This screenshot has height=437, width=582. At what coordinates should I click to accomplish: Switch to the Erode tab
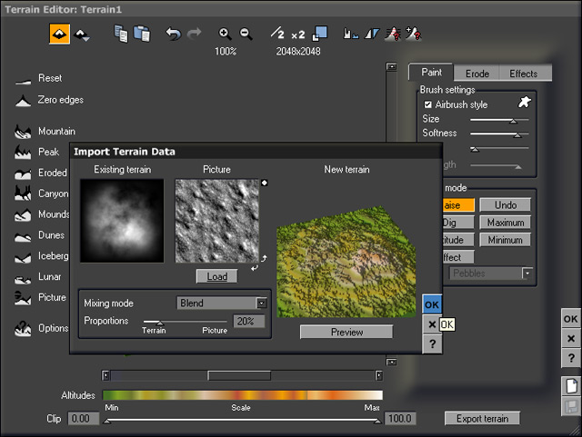[x=477, y=73]
